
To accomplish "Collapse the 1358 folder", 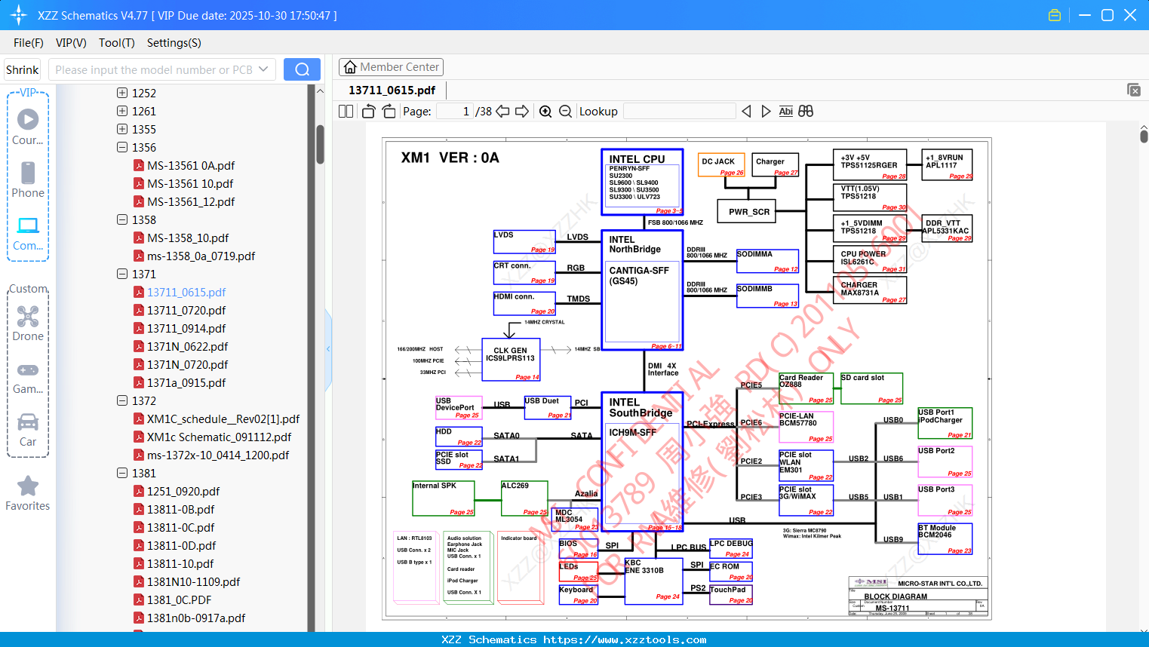I will tap(122, 219).
